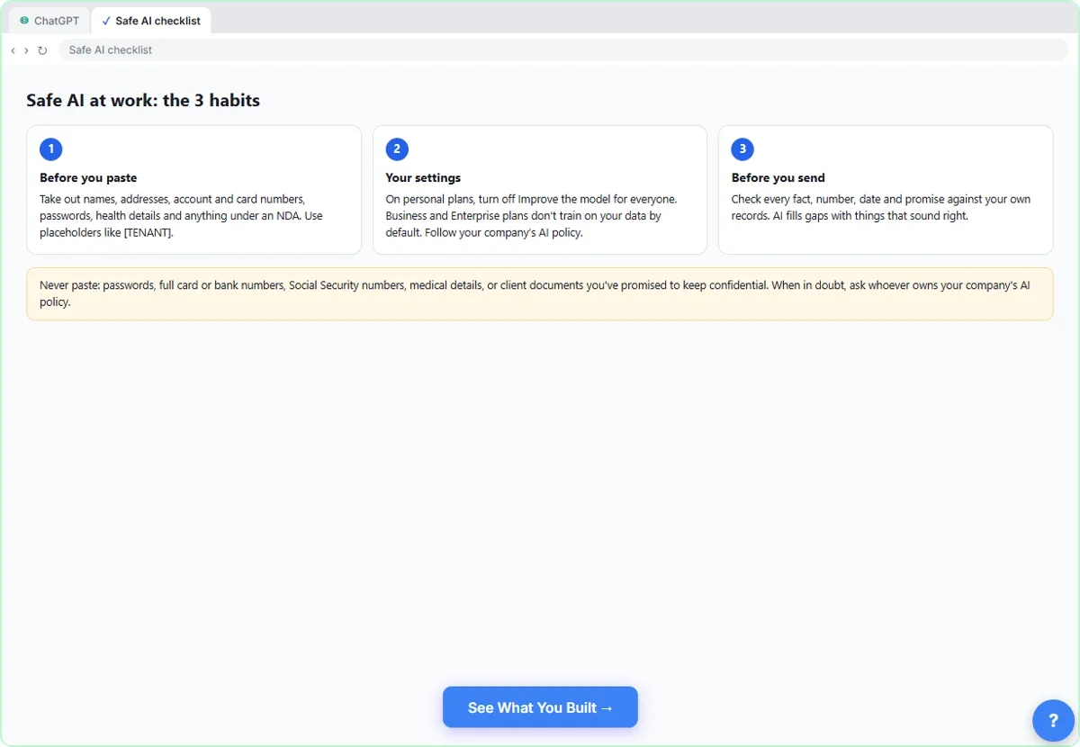Click the number 3 circle badge
The width and height of the screenshot is (1080, 747).
[742, 149]
